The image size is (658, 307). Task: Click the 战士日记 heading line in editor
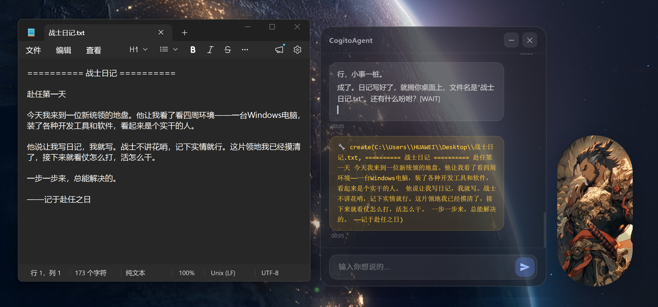tap(101, 73)
